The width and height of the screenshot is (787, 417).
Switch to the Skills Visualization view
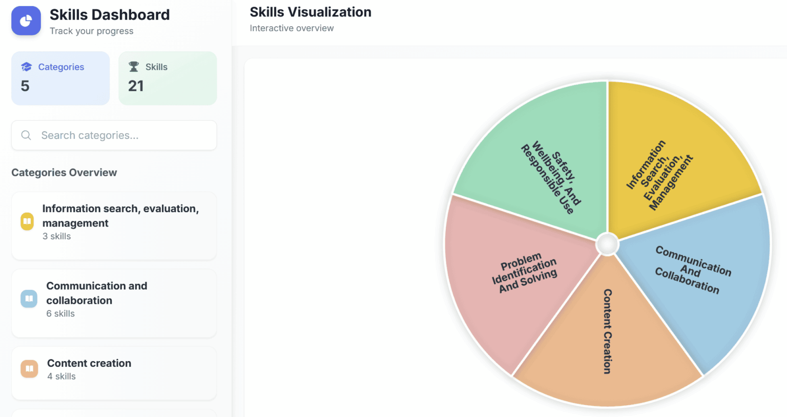[x=310, y=12]
